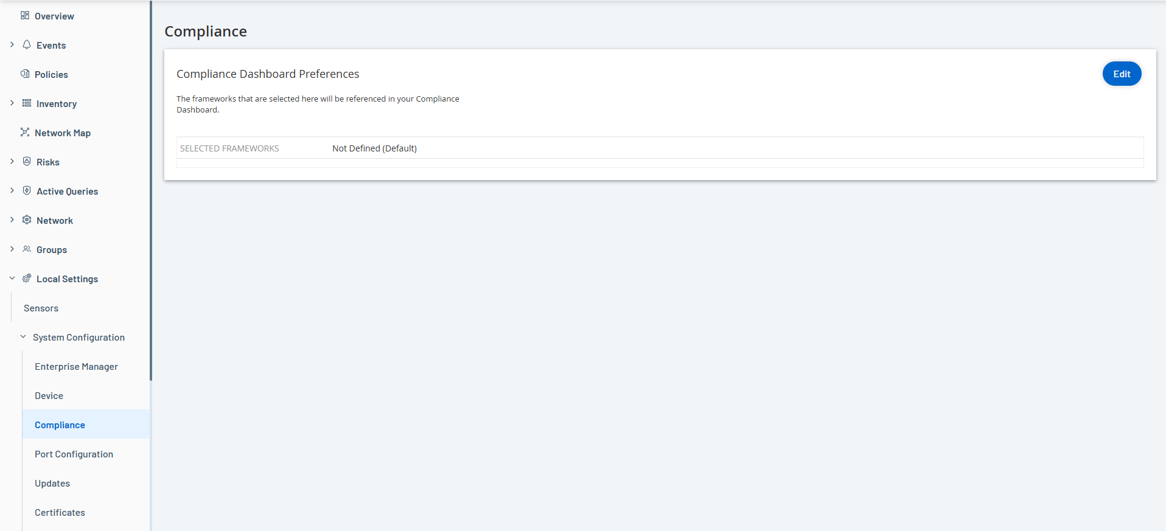Click the Inventory label

tap(57, 104)
